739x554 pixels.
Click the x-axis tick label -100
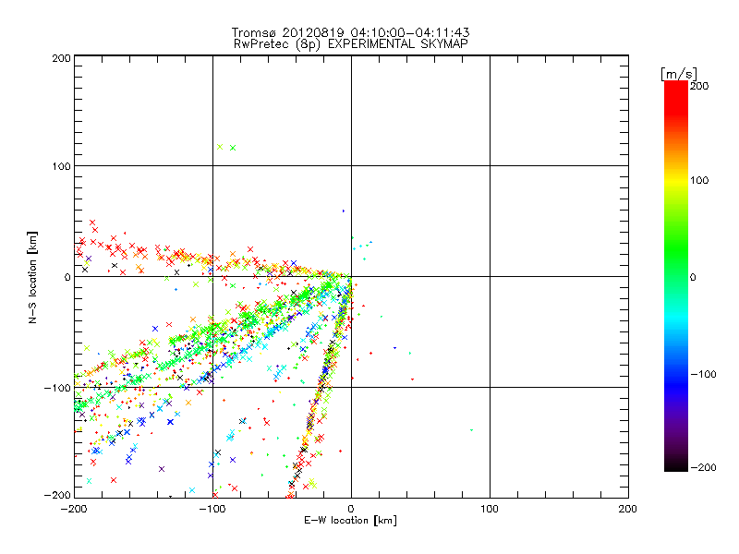point(212,508)
